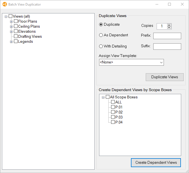Select the Legends tree label
This screenshot has width=189, height=173.
point(25,41)
